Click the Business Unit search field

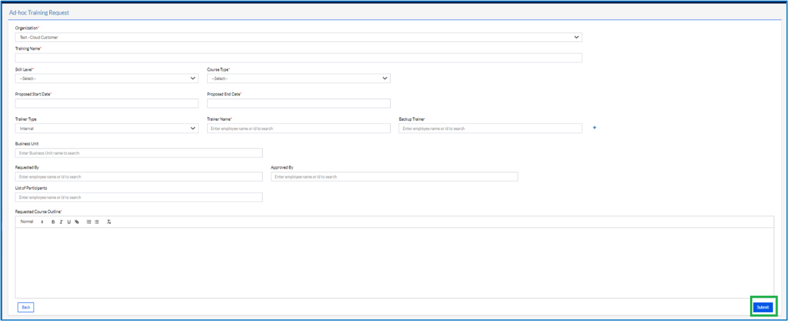(x=139, y=153)
